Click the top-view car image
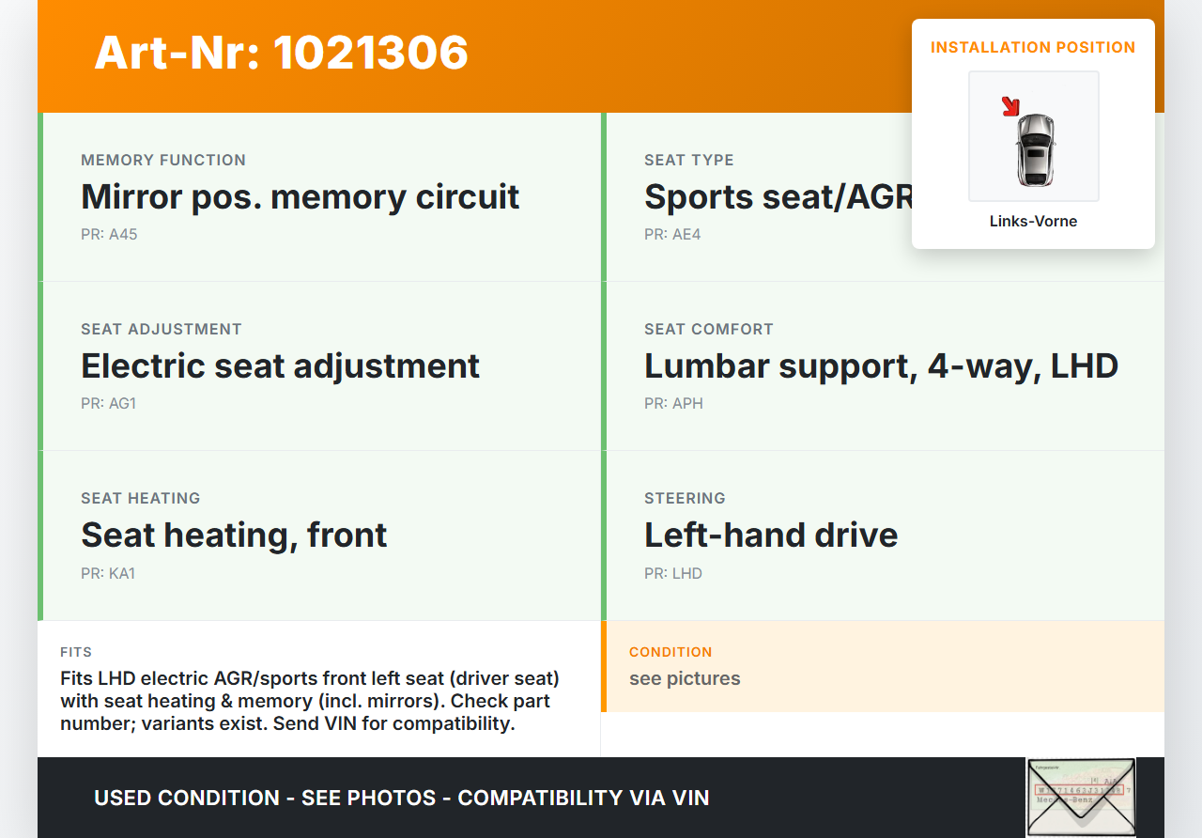Image resolution: width=1202 pixels, height=838 pixels. click(1035, 148)
